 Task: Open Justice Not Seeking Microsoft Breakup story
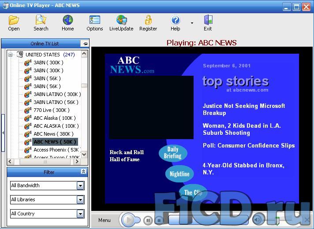(x=244, y=109)
